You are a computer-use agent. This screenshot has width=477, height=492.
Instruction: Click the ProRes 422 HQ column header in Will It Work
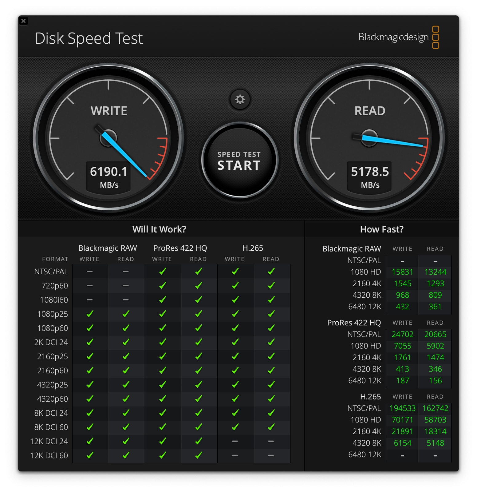[180, 248]
